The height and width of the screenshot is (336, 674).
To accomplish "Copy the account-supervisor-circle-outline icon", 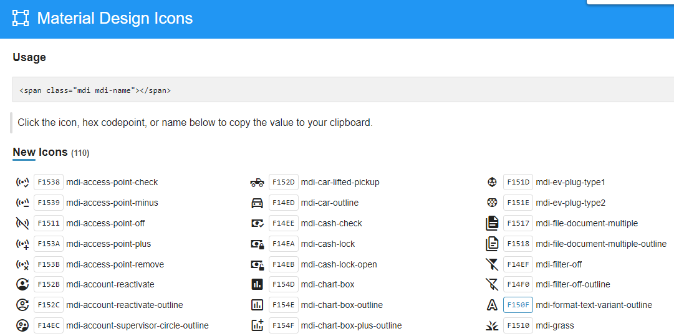I will pyautogui.click(x=22, y=325).
